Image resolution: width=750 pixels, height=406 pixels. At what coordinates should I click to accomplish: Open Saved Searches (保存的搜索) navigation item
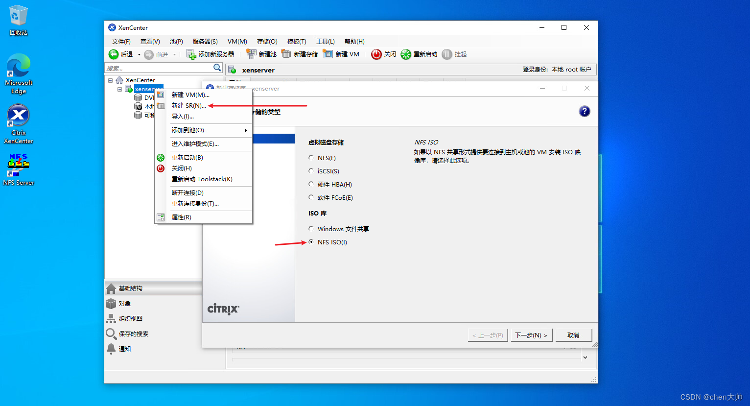[153, 334]
